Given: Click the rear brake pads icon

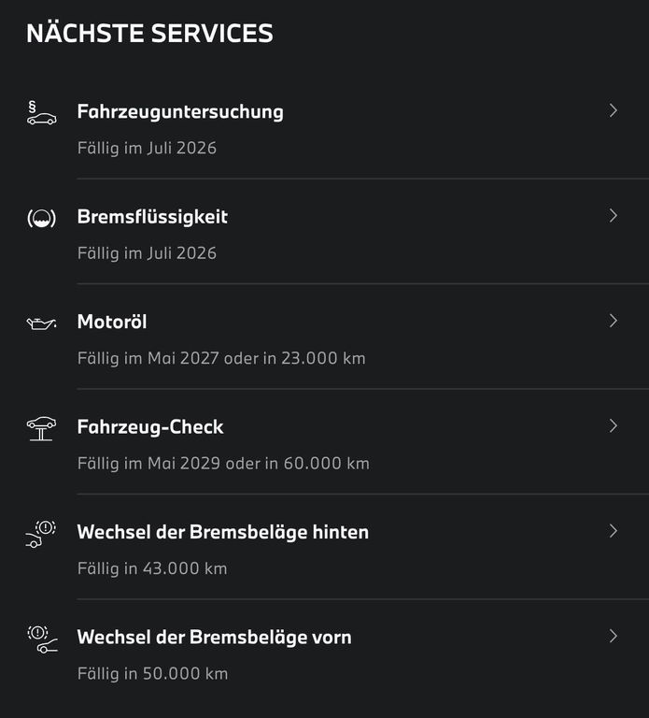Looking at the screenshot, I should pyautogui.click(x=40, y=533).
